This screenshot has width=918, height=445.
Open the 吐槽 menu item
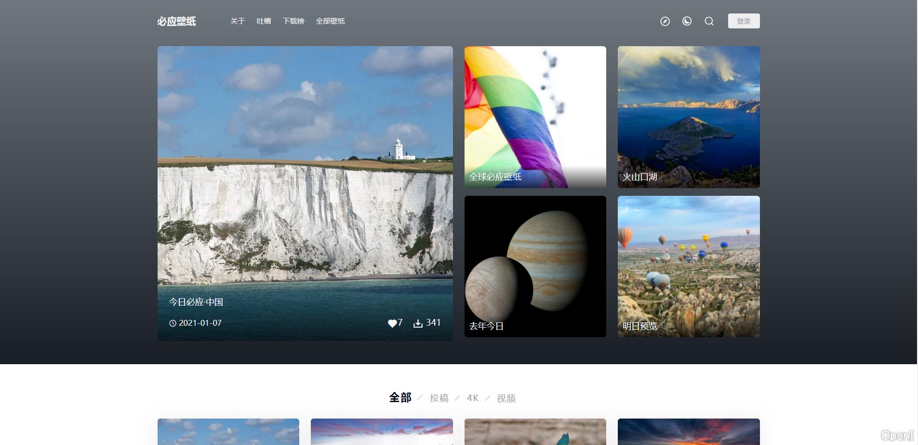tap(264, 21)
